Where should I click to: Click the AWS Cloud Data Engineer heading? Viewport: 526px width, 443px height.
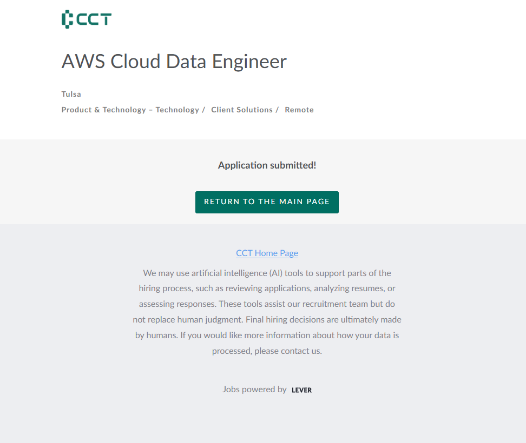174,62
